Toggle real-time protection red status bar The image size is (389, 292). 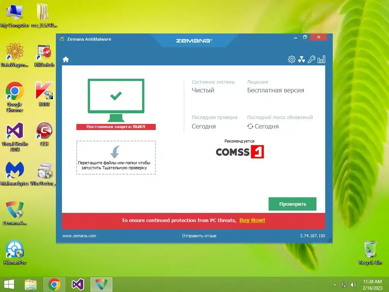pos(116,127)
